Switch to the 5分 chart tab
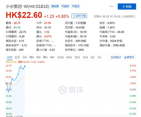The height and width of the screenshot is (117, 141). [93, 57]
